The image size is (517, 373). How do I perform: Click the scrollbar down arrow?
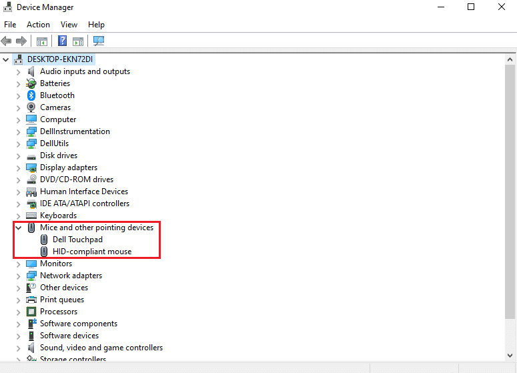510,355
